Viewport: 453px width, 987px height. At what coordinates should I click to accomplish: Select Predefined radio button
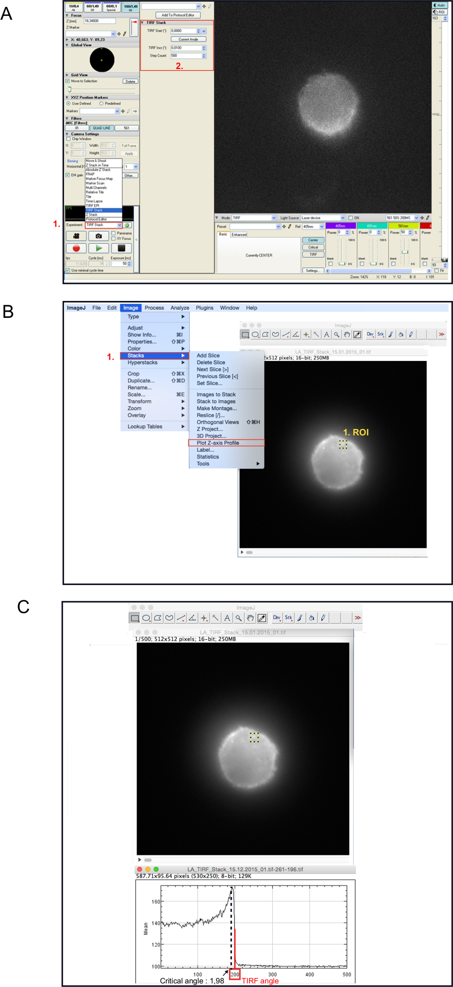pos(102,103)
